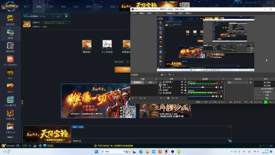275x155 pixels.
Task: Move source up in OBS sources list
Action: [x=173, y=98]
